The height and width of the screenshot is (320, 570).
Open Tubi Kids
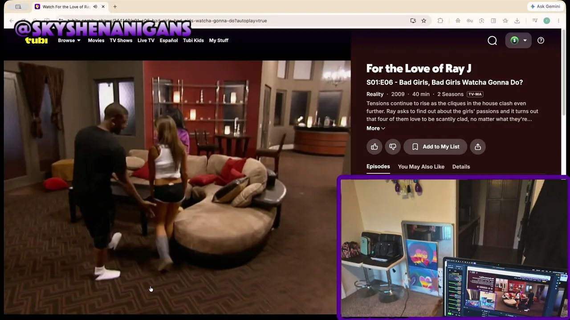pos(193,40)
